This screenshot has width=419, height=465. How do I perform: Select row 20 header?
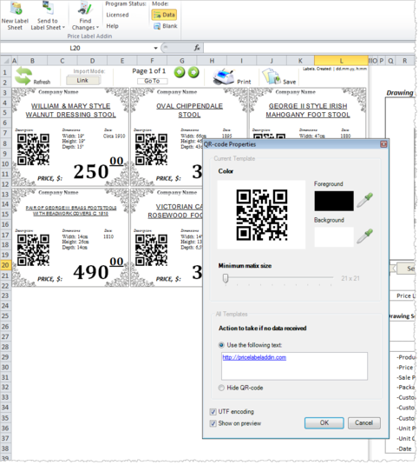[x=5, y=265]
